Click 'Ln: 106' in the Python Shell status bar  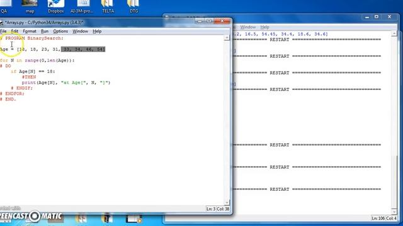378,218
